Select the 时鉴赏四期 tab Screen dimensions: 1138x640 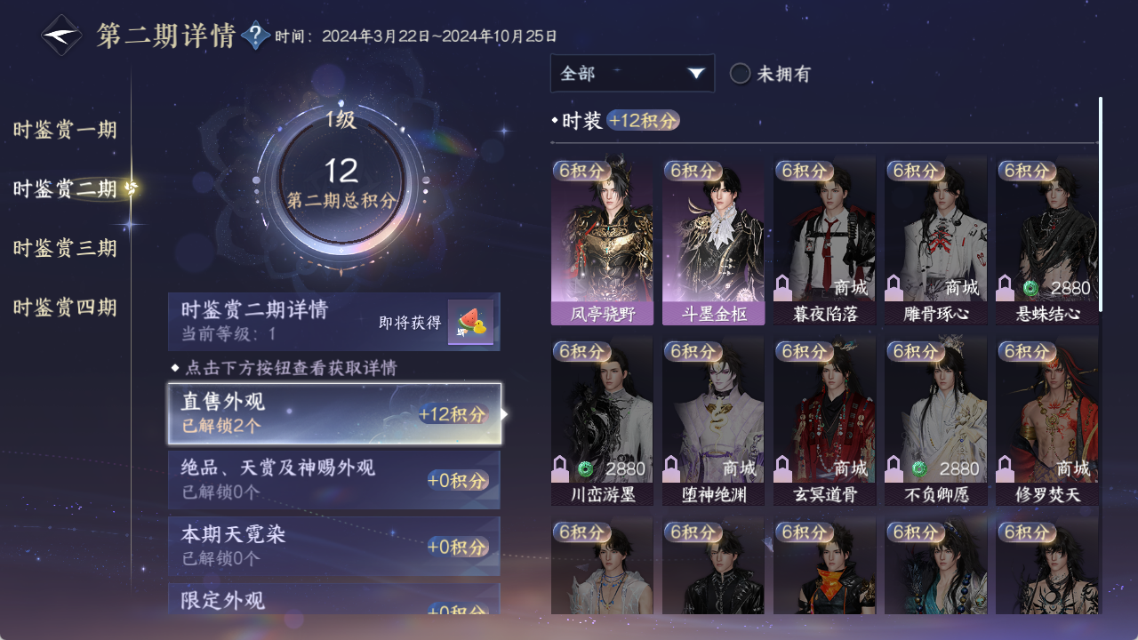65,308
